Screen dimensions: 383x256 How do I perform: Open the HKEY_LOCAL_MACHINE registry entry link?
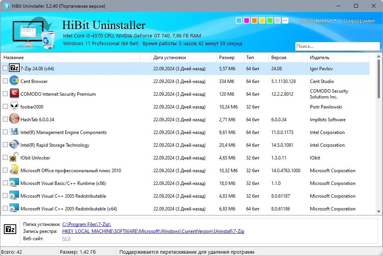point(153,231)
